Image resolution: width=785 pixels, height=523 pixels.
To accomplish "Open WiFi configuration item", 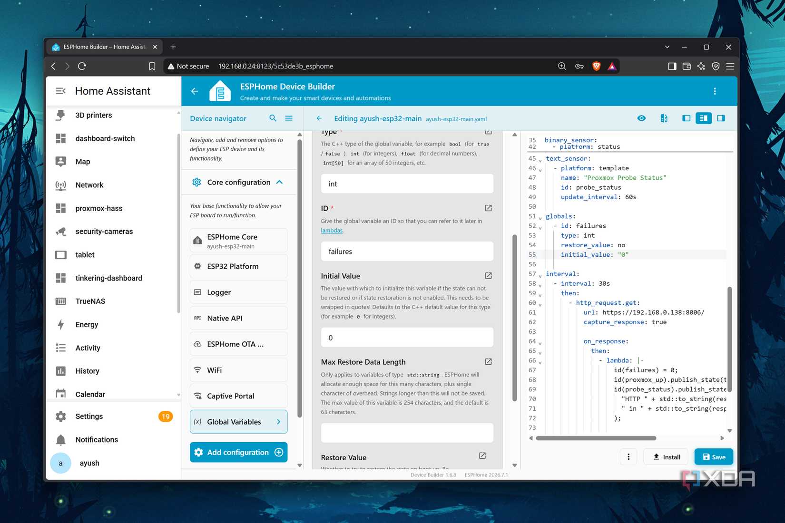I will pyautogui.click(x=239, y=370).
